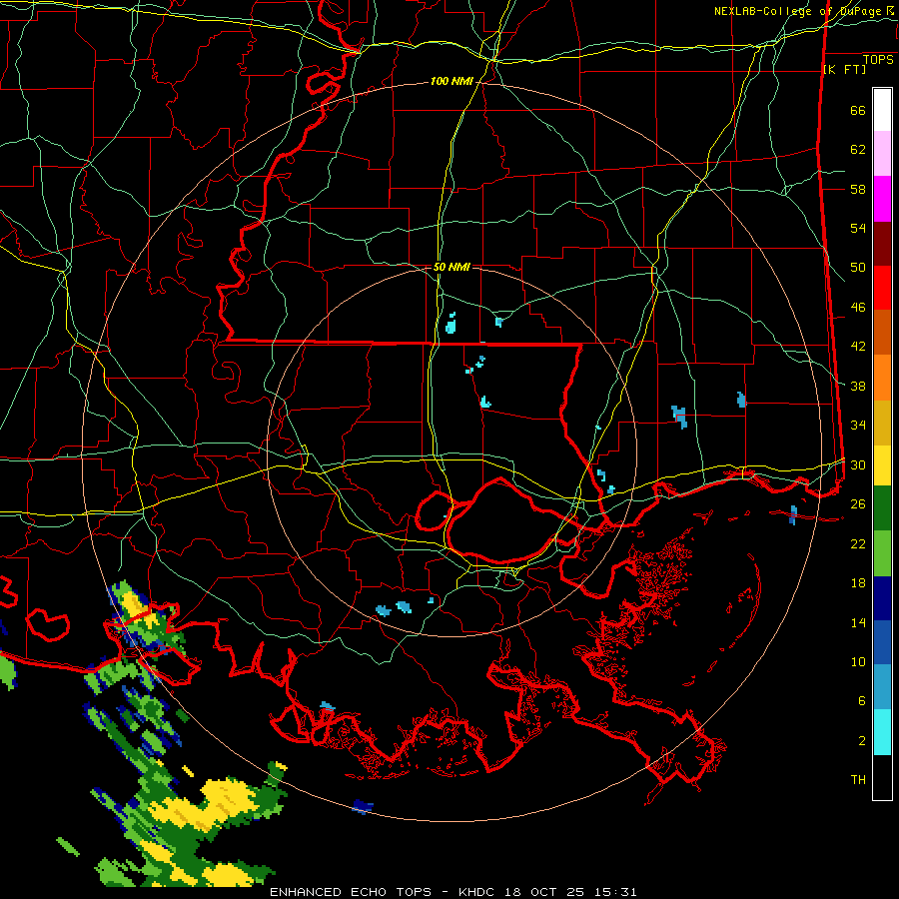Click the "6" legend value
899x899 pixels.
[862, 701]
